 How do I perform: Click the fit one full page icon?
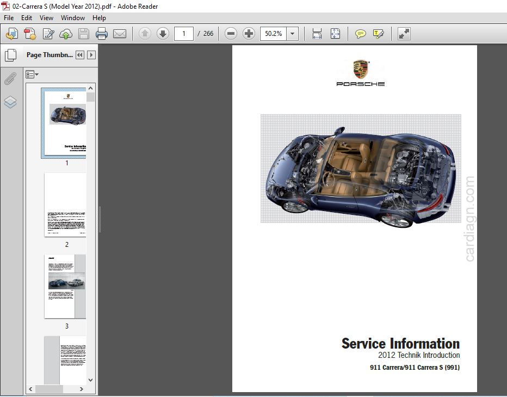[x=335, y=34]
